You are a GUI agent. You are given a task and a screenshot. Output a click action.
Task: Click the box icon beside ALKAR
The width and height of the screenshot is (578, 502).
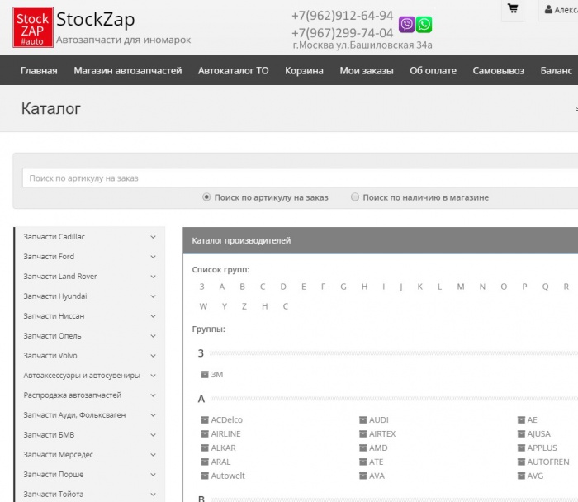pyautogui.click(x=205, y=448)
